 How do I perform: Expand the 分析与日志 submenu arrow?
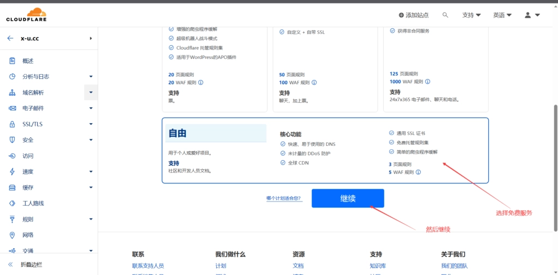coord(91,76)
